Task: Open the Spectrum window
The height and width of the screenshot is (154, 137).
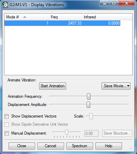Action: click(80, 146)
